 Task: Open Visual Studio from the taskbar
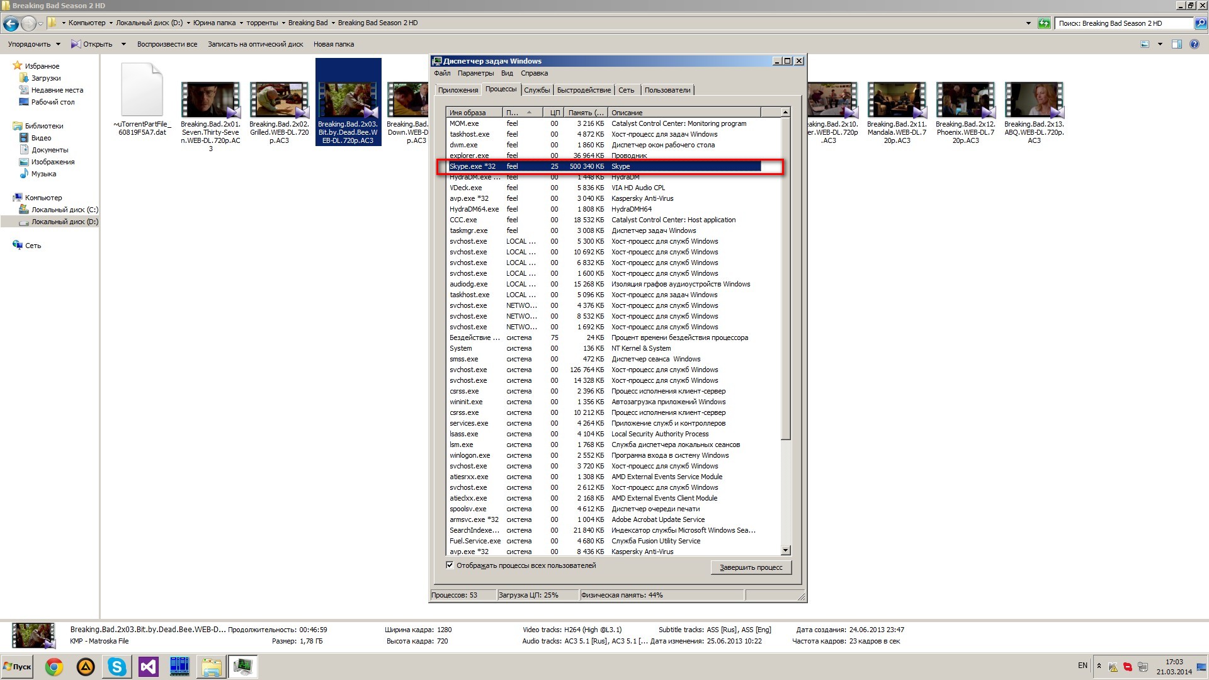(149, 667)
